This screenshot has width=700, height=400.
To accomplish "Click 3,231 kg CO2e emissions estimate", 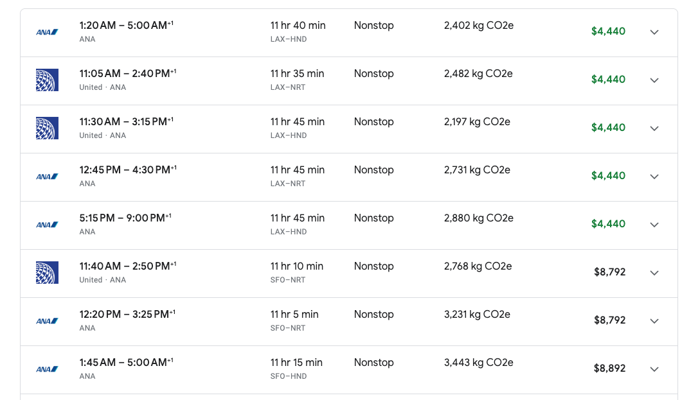I will [x=477, y=315].
